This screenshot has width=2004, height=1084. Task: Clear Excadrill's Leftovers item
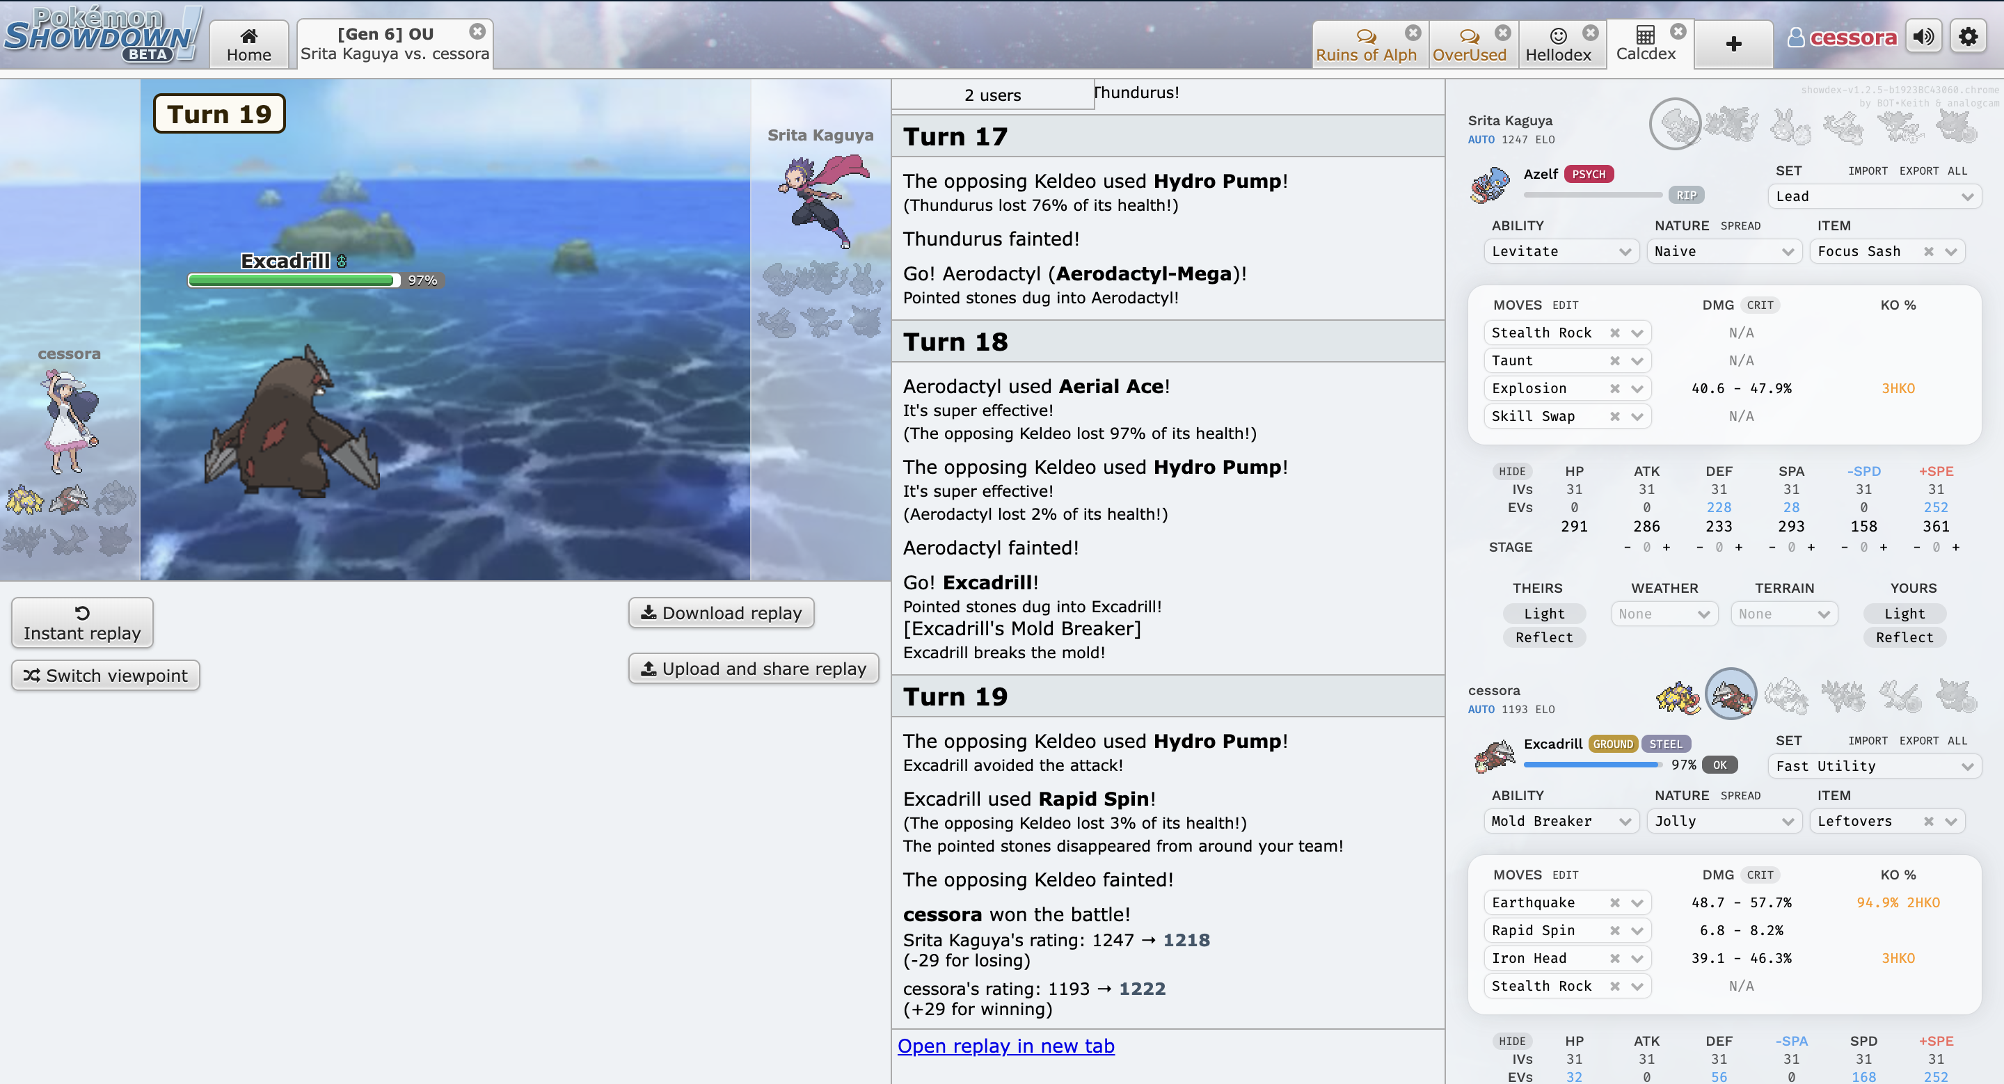1929,821
